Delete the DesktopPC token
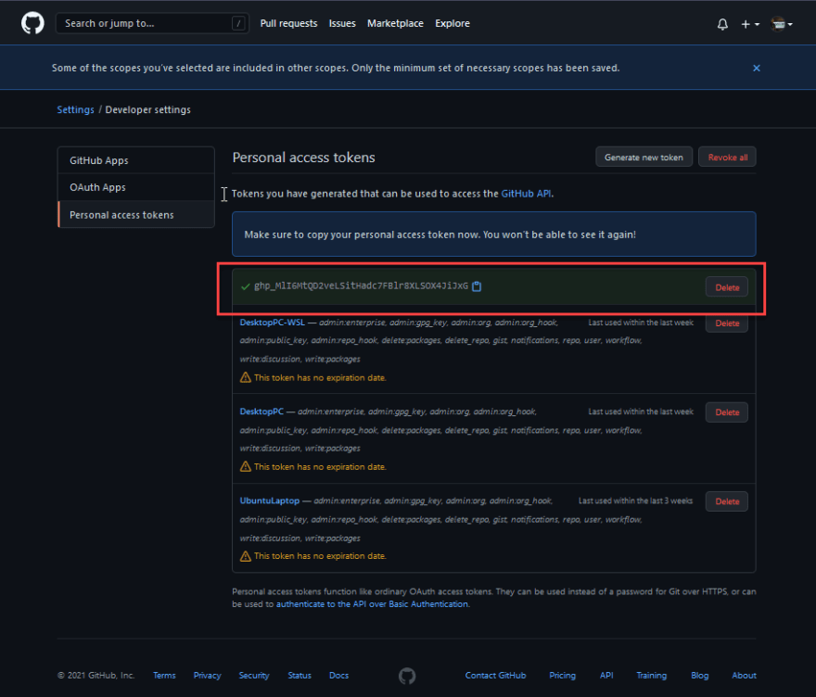This screenshot has height=697, width=816. coord(727,412)
